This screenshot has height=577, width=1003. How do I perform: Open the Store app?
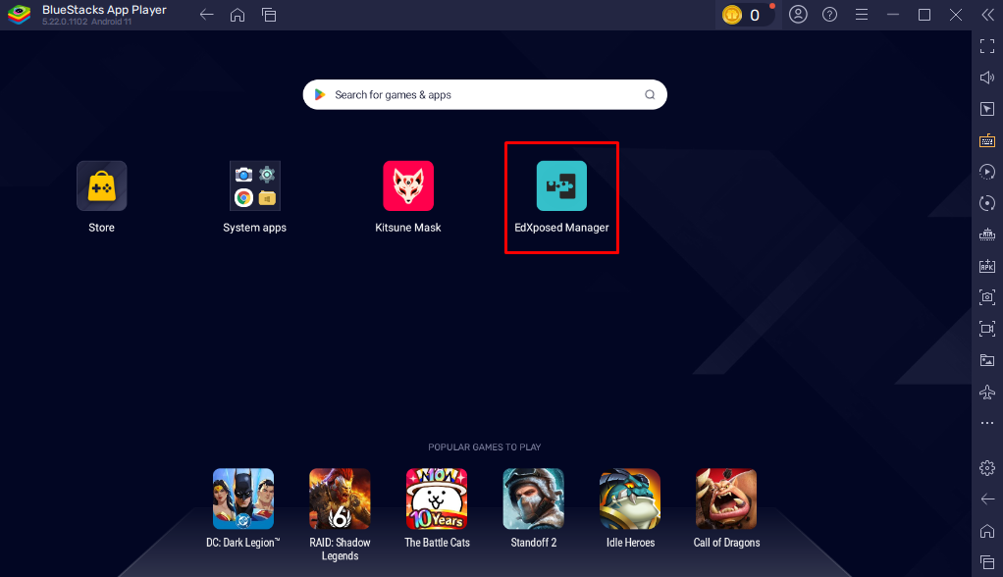coord(102,185)
